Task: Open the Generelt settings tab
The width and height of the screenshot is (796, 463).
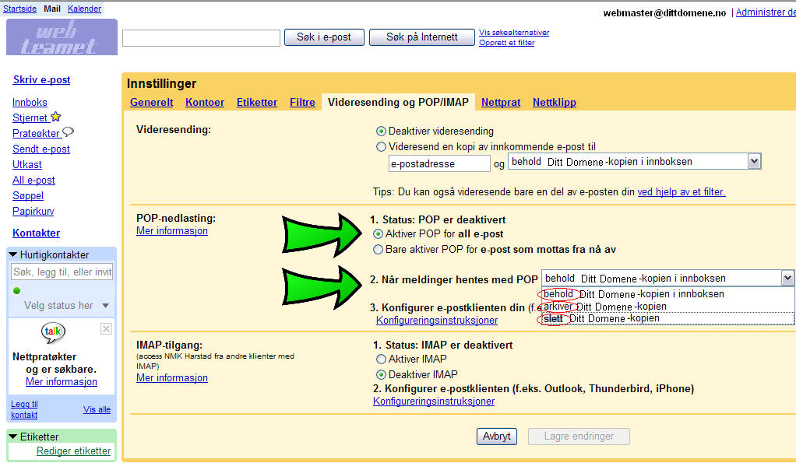Action: coord(151,103)
